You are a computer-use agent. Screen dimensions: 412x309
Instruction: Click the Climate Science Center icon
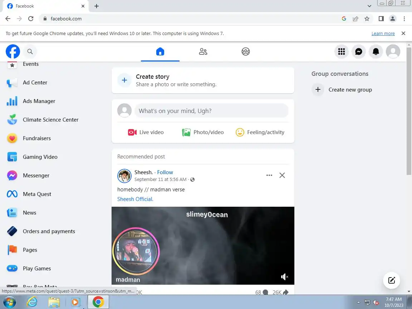[x=12, y=119]
